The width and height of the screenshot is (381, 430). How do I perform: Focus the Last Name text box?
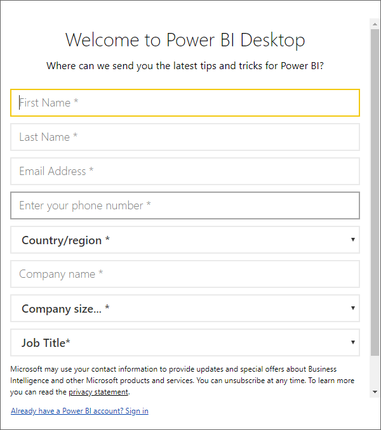185,137
